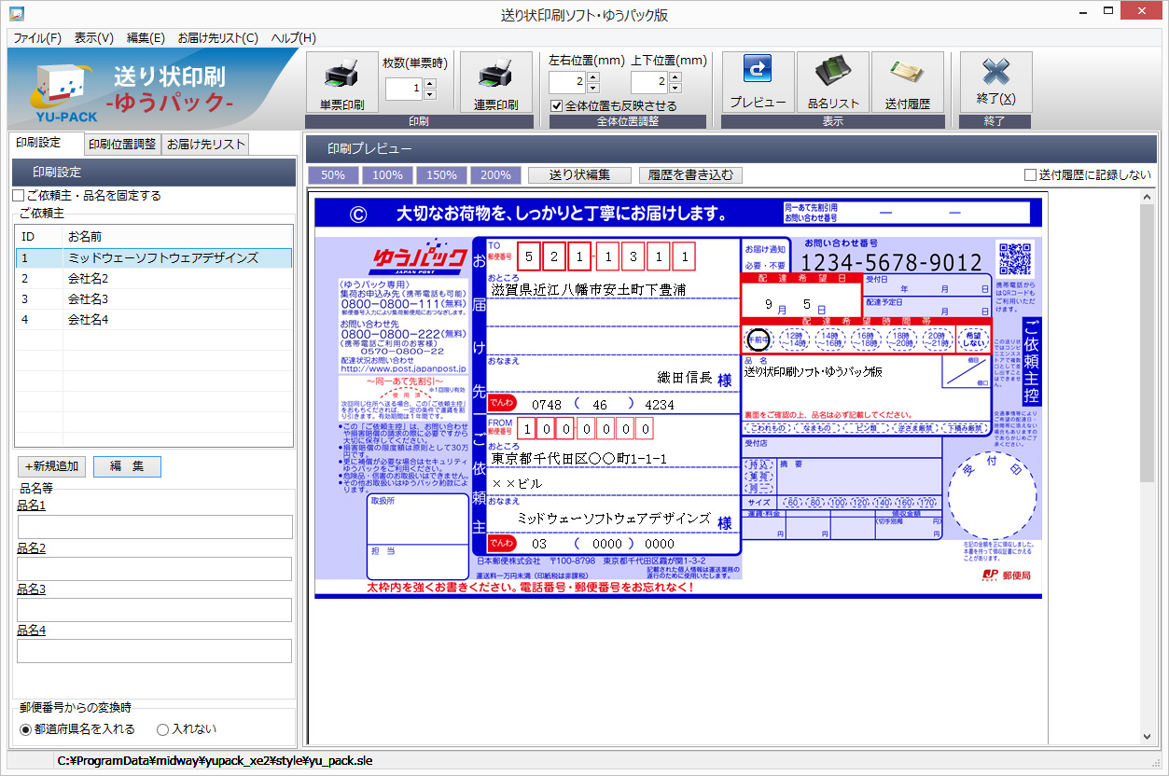Open ヘルプ(H) menu
1169x776 pixels.
(293, 38)
